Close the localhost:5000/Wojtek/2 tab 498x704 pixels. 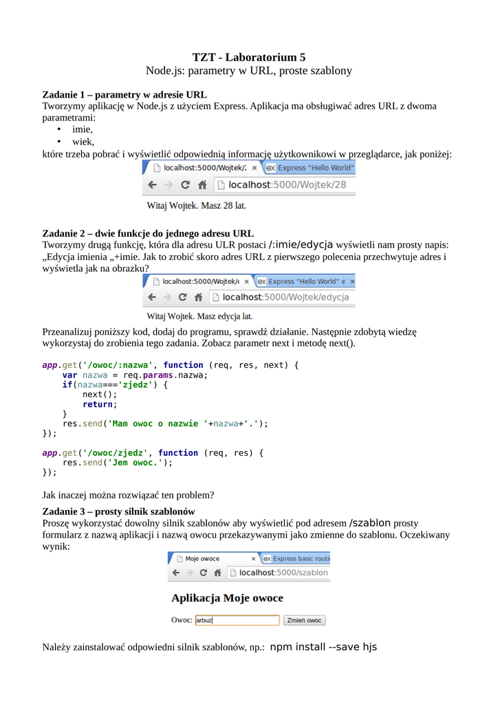254,168
